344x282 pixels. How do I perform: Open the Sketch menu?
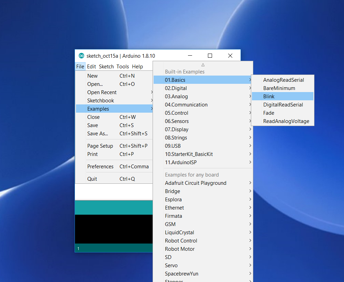pos(106,66)
